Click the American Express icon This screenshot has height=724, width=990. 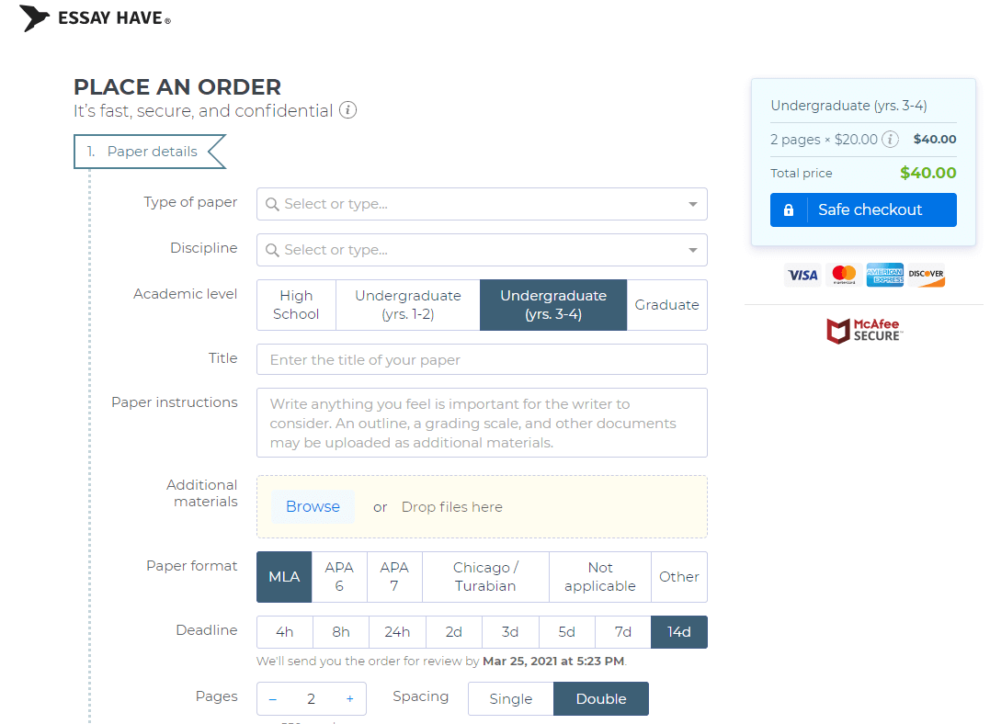[x=884, y=275]
